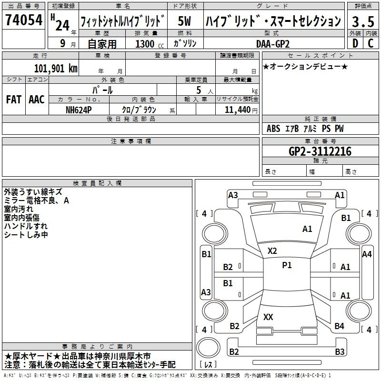Viewport: 381px width, 381px height.
Task: Select the ミラー電格不良 inspector note
Action: [x=37, y=201]
